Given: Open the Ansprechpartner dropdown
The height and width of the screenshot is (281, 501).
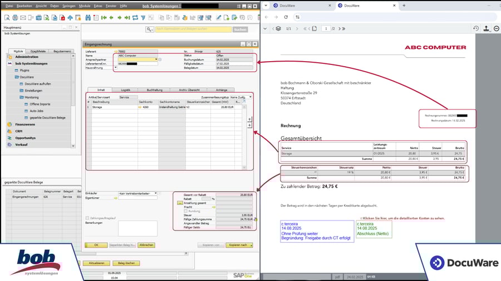Looking at the screenshot, I should pos(156,59).
